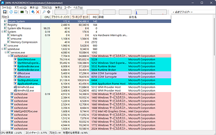Image resolution: width=216 pixels, height=135 pixels.
Task: Open the オプション(O) menu
Action: pyautogui.click(x=21, y=8)
